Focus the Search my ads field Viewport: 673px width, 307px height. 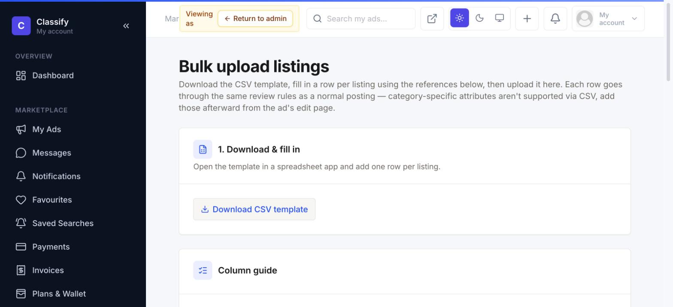tap(361, 18)
